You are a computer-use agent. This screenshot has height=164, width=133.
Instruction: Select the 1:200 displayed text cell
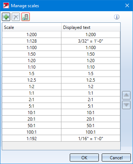[x=91, y=35]
